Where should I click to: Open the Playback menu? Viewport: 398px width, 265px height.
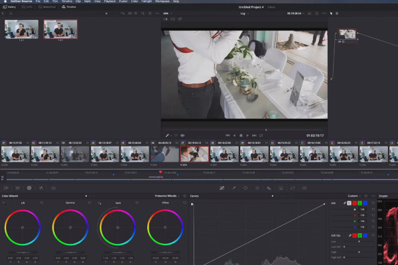tap(109, 1)
